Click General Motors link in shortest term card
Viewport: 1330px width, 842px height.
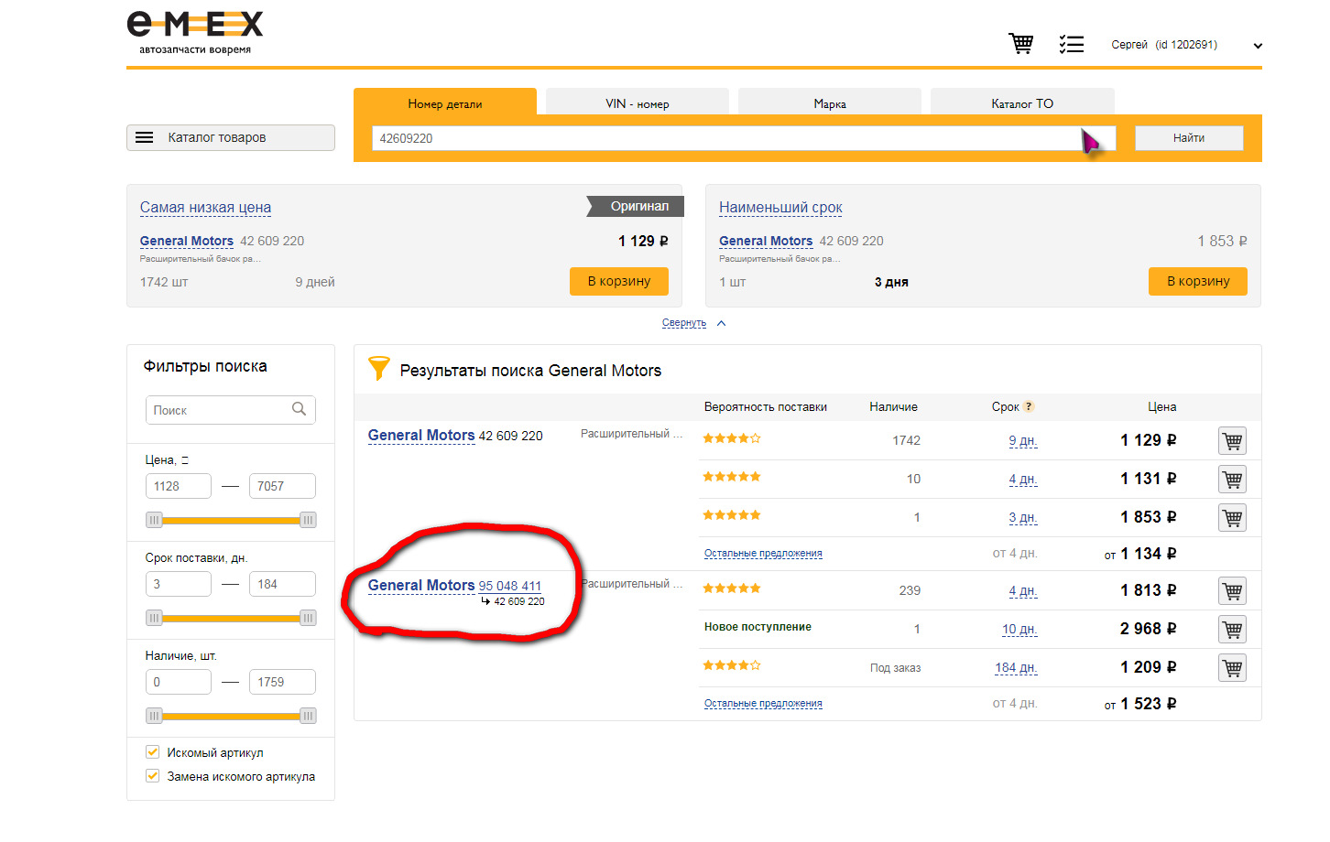(x=766, y=241)
